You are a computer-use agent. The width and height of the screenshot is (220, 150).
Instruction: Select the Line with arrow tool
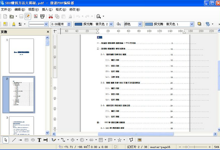(x=20, y=140)
